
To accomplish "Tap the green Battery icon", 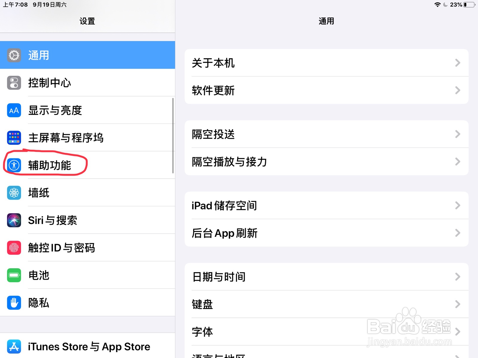I will [x=14, y=275].
